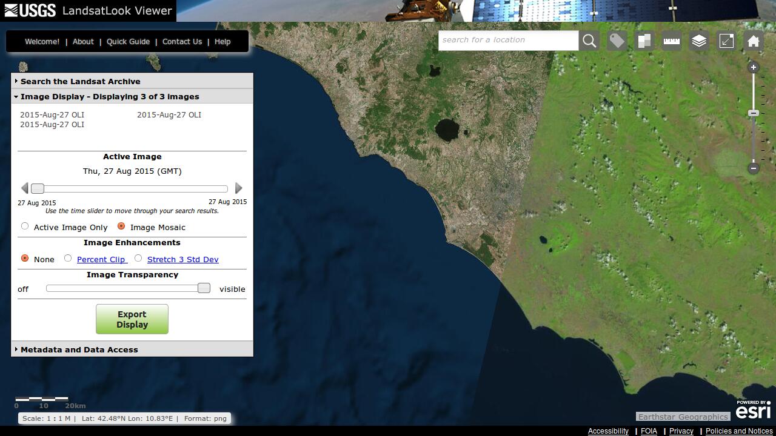Open the layers stack icon
This screenshot has height=436, width=776.
(699, 41)
